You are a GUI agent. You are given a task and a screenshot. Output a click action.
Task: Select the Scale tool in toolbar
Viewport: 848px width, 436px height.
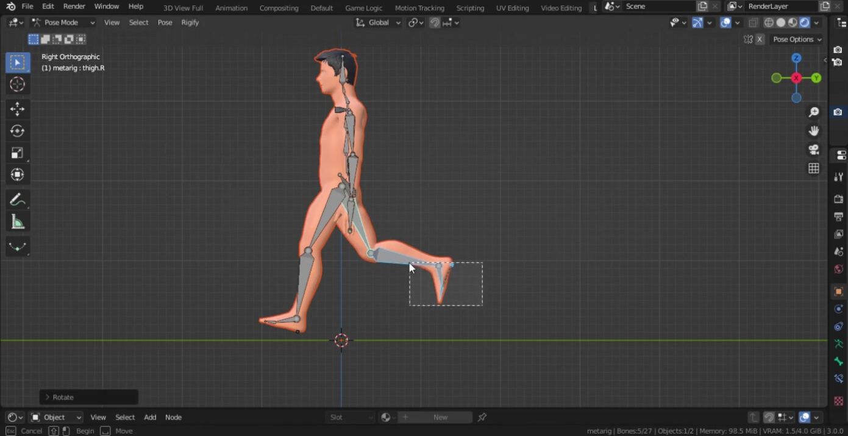pos(17,153)
